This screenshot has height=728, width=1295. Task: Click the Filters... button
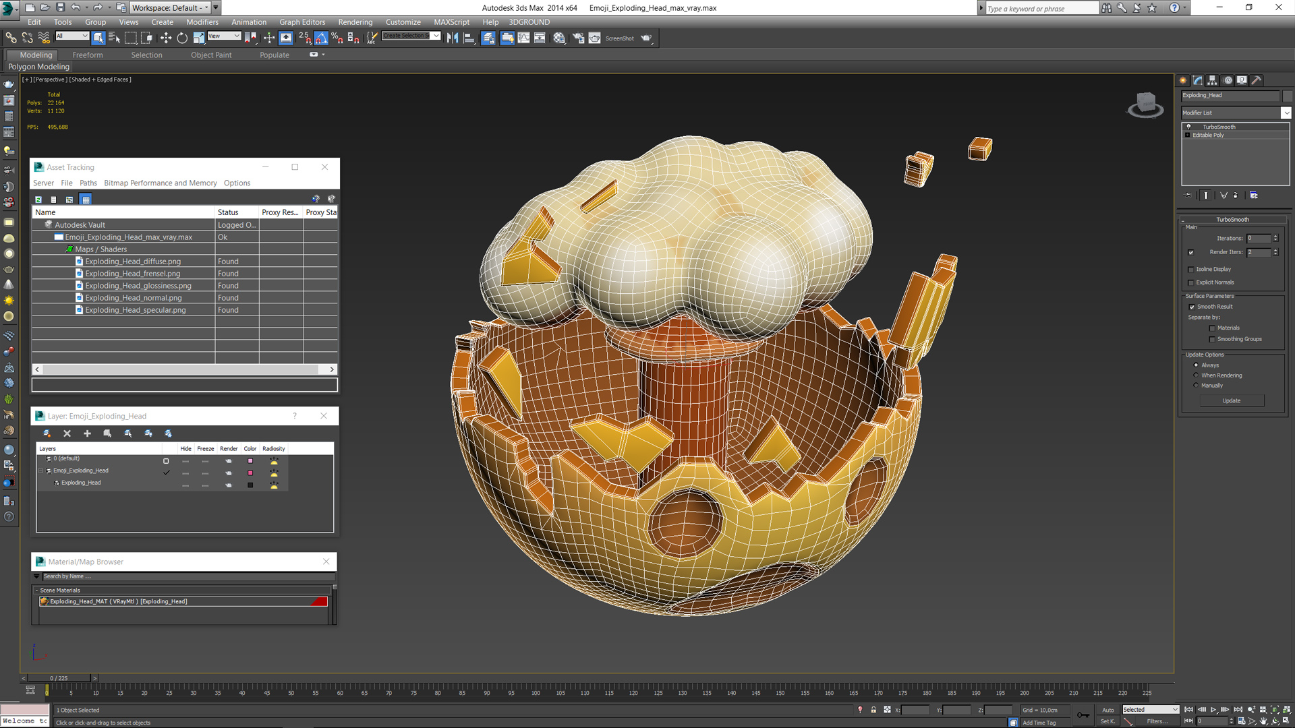(x=1157, y=721)
